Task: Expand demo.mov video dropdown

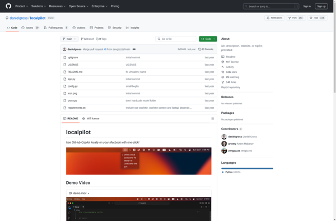Action: (79, 194)
